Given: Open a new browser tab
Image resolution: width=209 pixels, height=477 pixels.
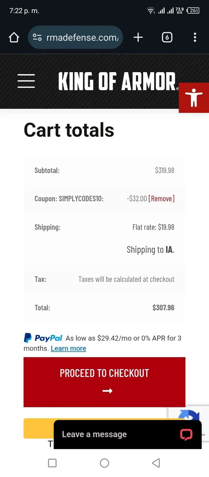Looking at the screenshot, I should click(138, 38).
